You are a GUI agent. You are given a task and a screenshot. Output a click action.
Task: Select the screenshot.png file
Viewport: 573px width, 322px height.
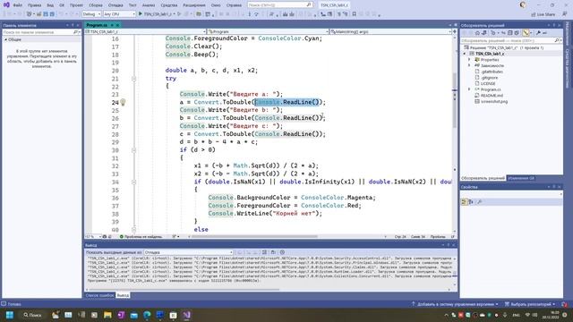(x=493, y=101)
